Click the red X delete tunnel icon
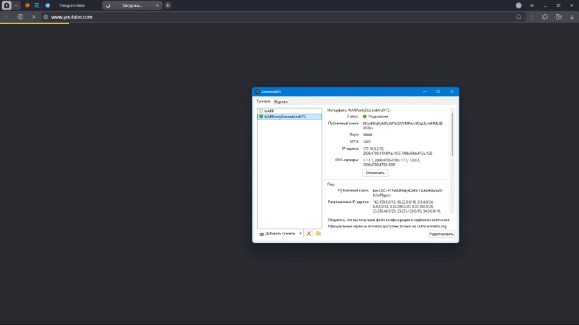Image resolution: width=579 pixels, height=325 pixels. click(309, 234)
